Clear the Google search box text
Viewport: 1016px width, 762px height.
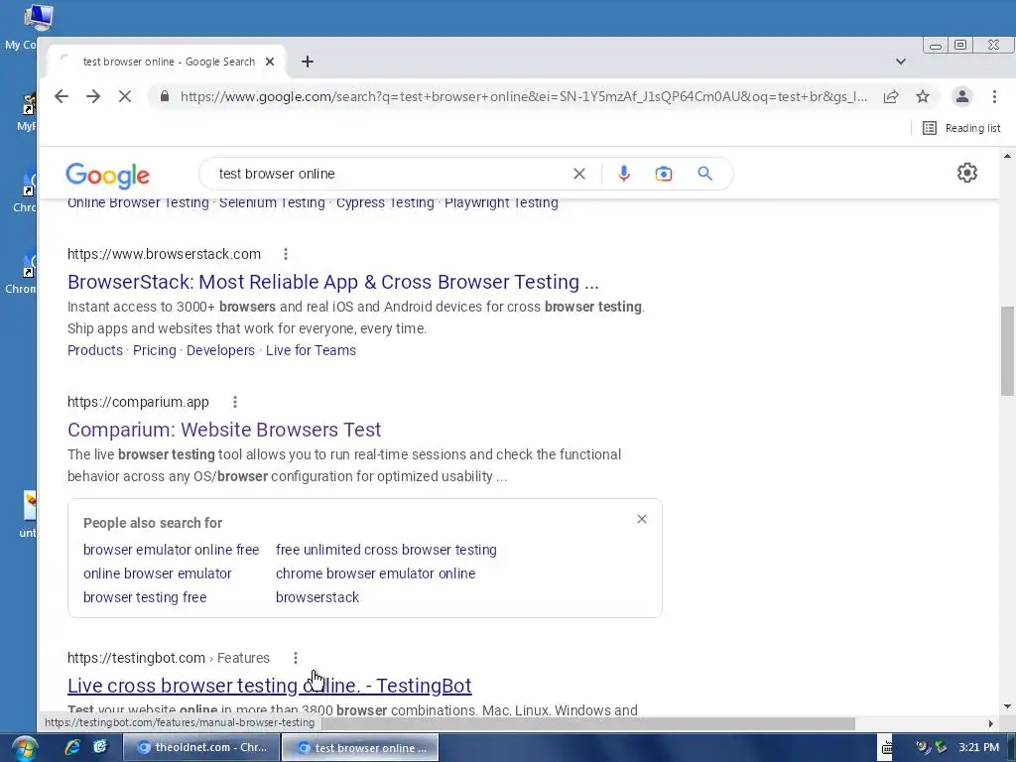point(579,174)
